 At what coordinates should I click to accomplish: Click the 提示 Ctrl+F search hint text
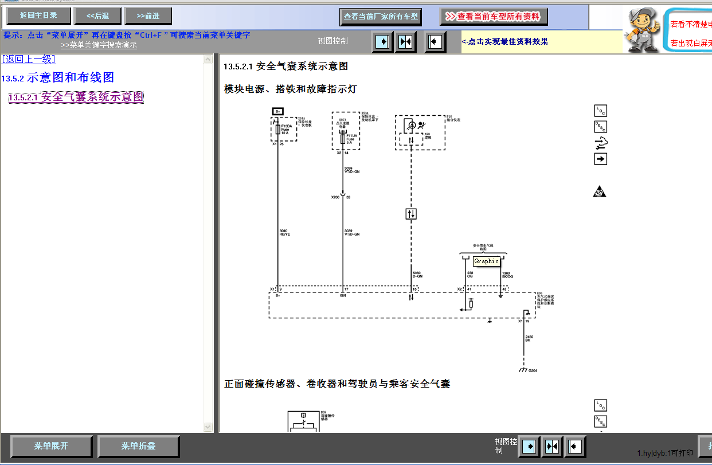(x=127, y=36)
